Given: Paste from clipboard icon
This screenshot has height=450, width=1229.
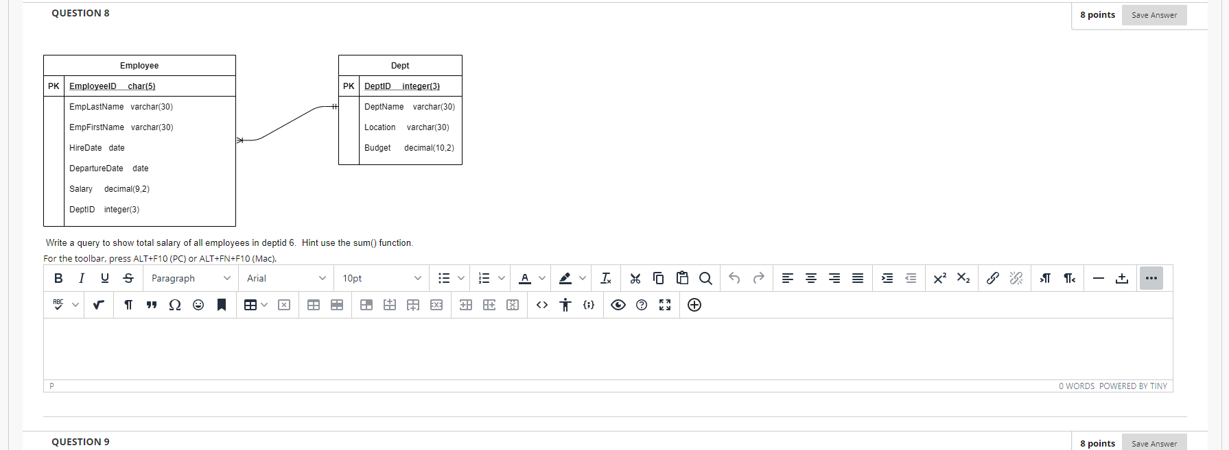Looking at the screenshot, I should [x=682, y=278].
